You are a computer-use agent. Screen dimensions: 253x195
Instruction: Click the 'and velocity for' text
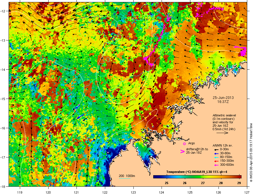pyautogui.click(x=223, y=122)
